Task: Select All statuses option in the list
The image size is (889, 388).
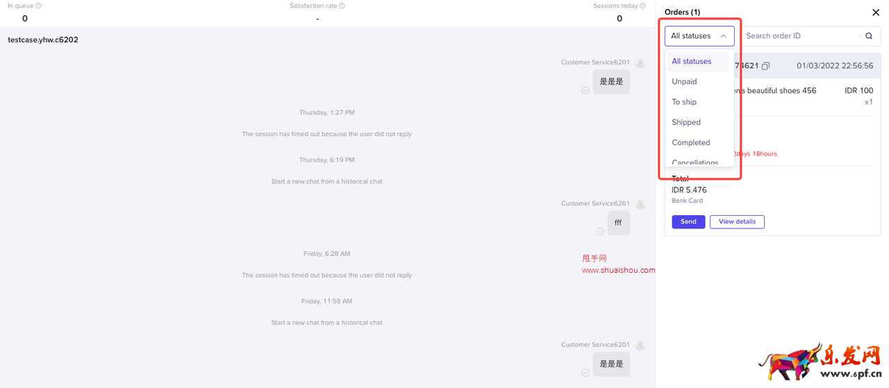Action: [692, 61]
